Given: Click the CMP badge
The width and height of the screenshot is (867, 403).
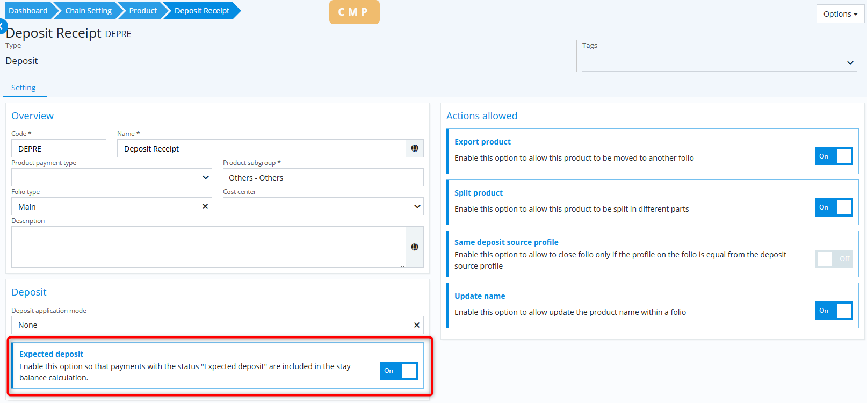Looking at the screenshot, I should [x=354, y=12].
